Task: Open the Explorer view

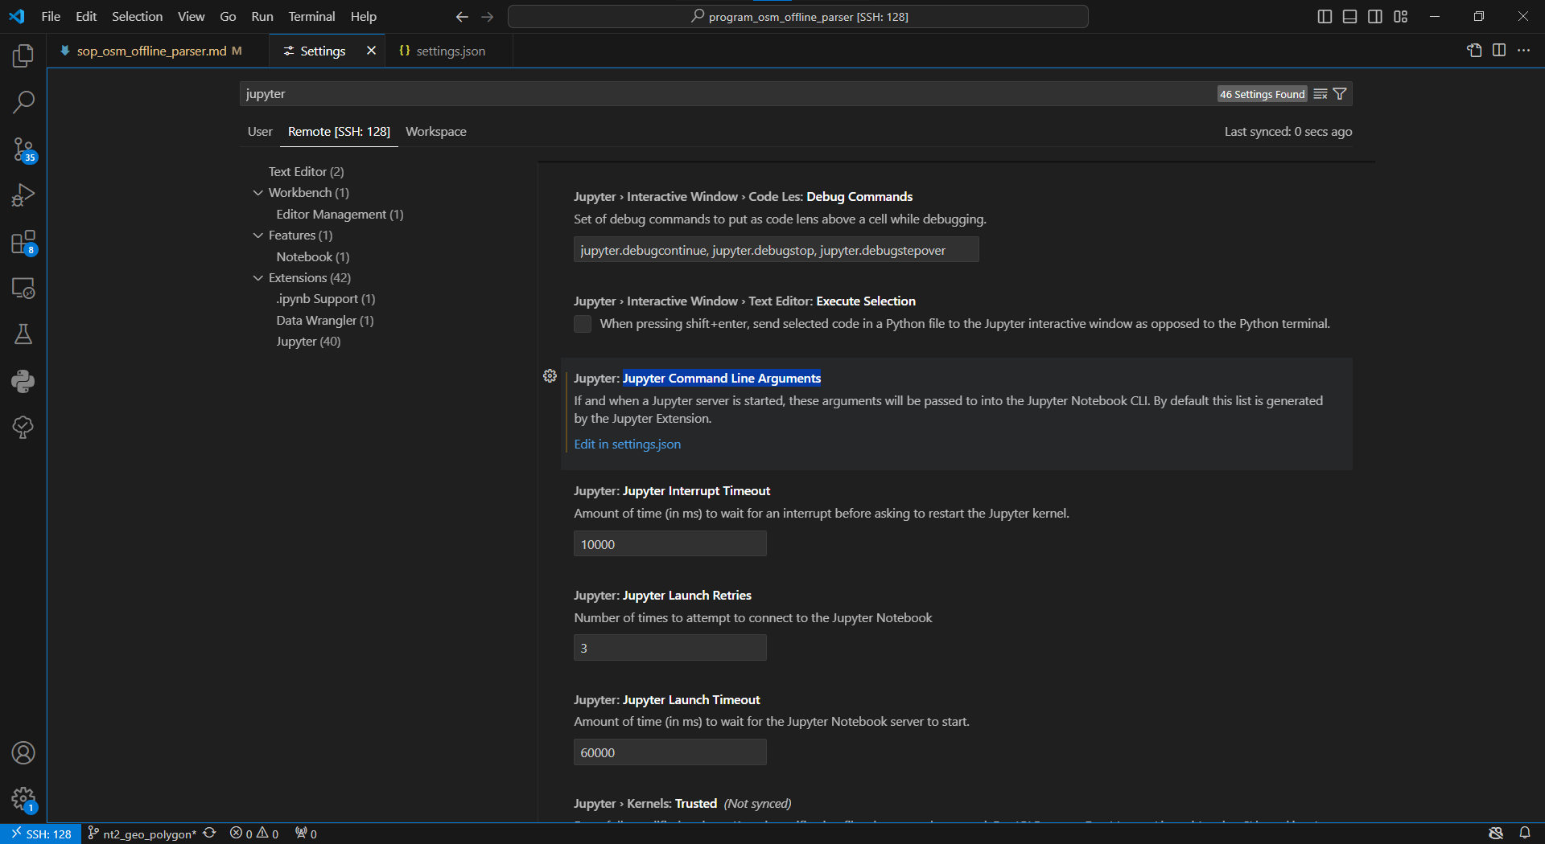Action: [23, 55]
